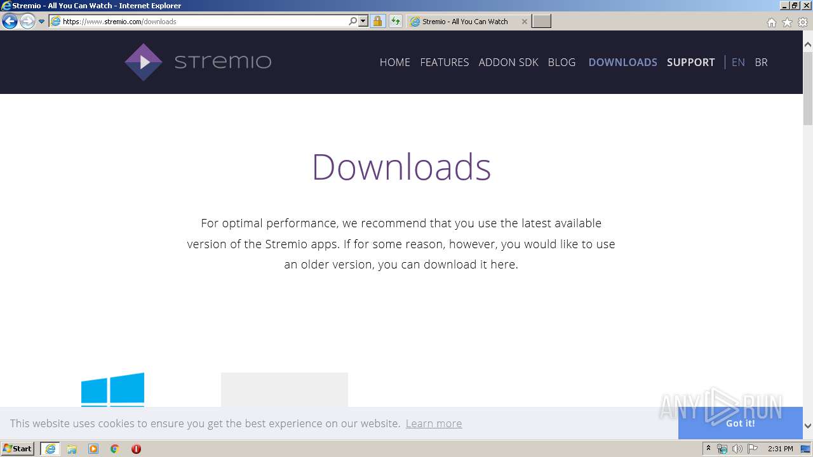Click the 2:31 PM clock
The width and height of the screenshot is (813, 457).
pos(781,449)
